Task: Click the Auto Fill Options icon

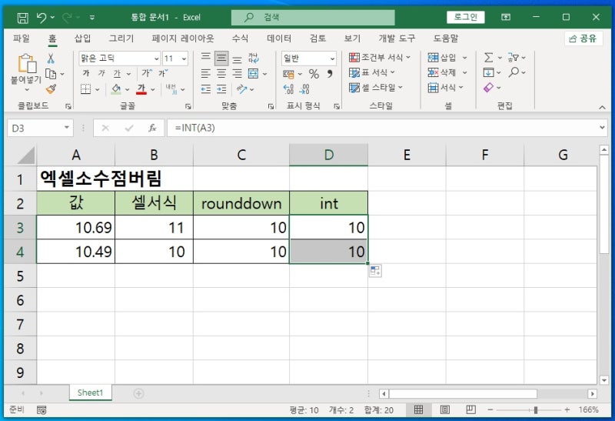Action: pyautogui.click(x=375, y=271)
